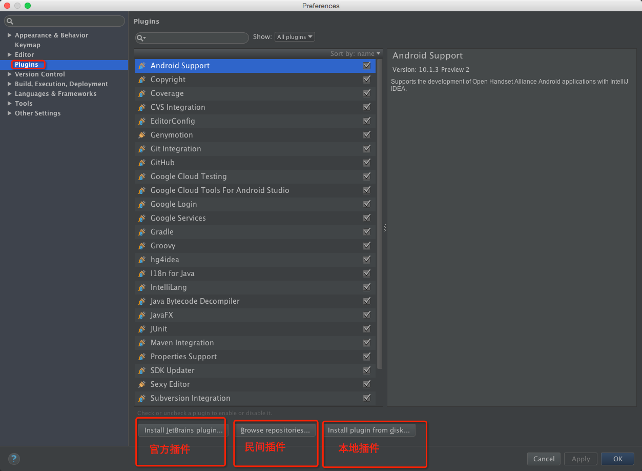Click the Apply button
The image size is (642, 471).
coord(581,459)
